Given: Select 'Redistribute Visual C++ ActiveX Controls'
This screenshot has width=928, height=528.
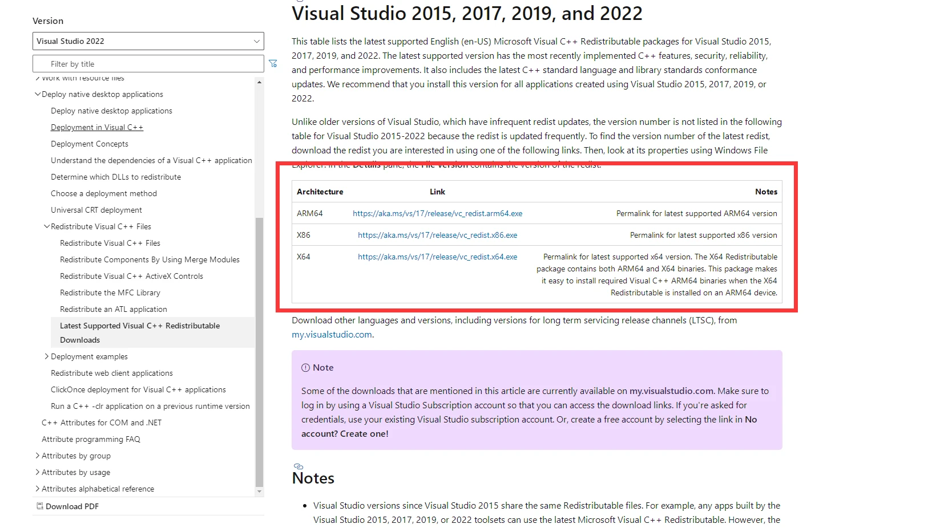Looking at the screenshot, I should [131, 276].
